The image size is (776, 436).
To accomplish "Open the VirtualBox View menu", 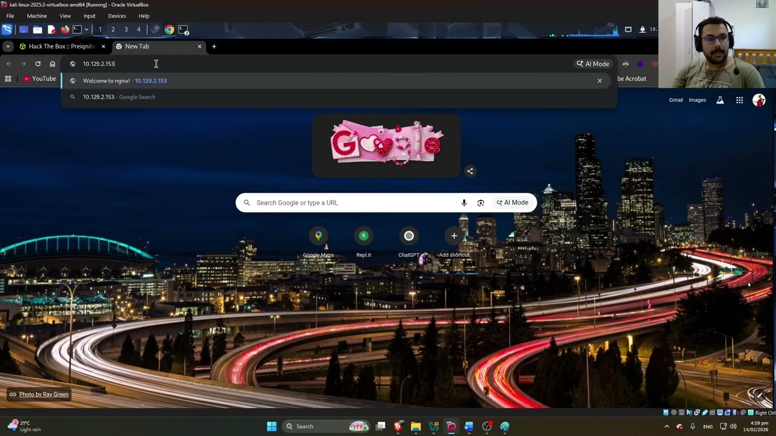I will click(x=65, y=16).
